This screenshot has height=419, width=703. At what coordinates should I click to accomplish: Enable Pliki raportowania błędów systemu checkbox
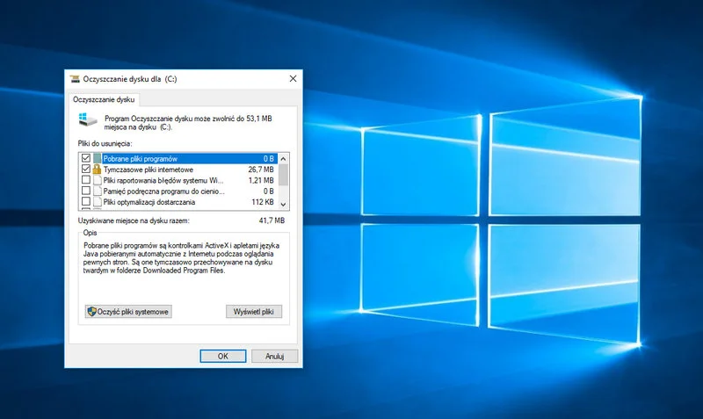pos(85,180)
